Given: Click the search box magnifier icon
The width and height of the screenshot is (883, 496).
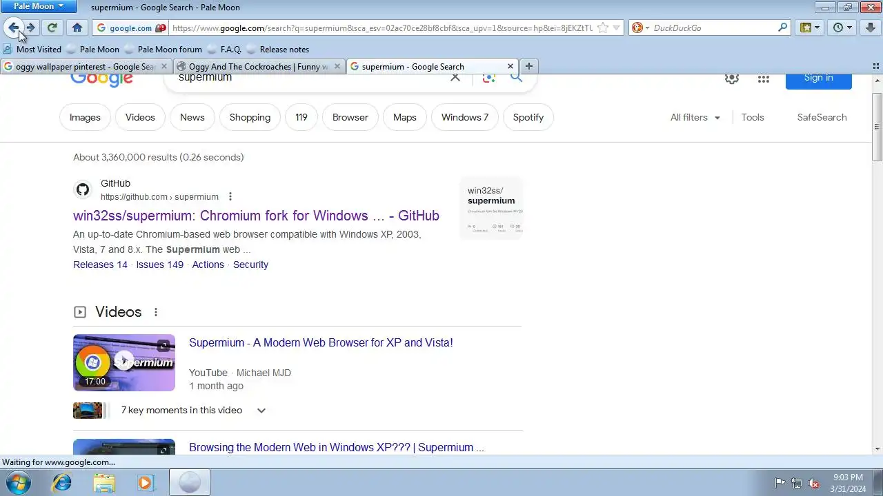Looking at the screenshot, I should [x=782, y=28].
